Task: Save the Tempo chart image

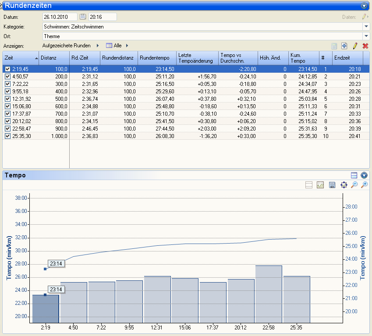Action: point(332,185)
